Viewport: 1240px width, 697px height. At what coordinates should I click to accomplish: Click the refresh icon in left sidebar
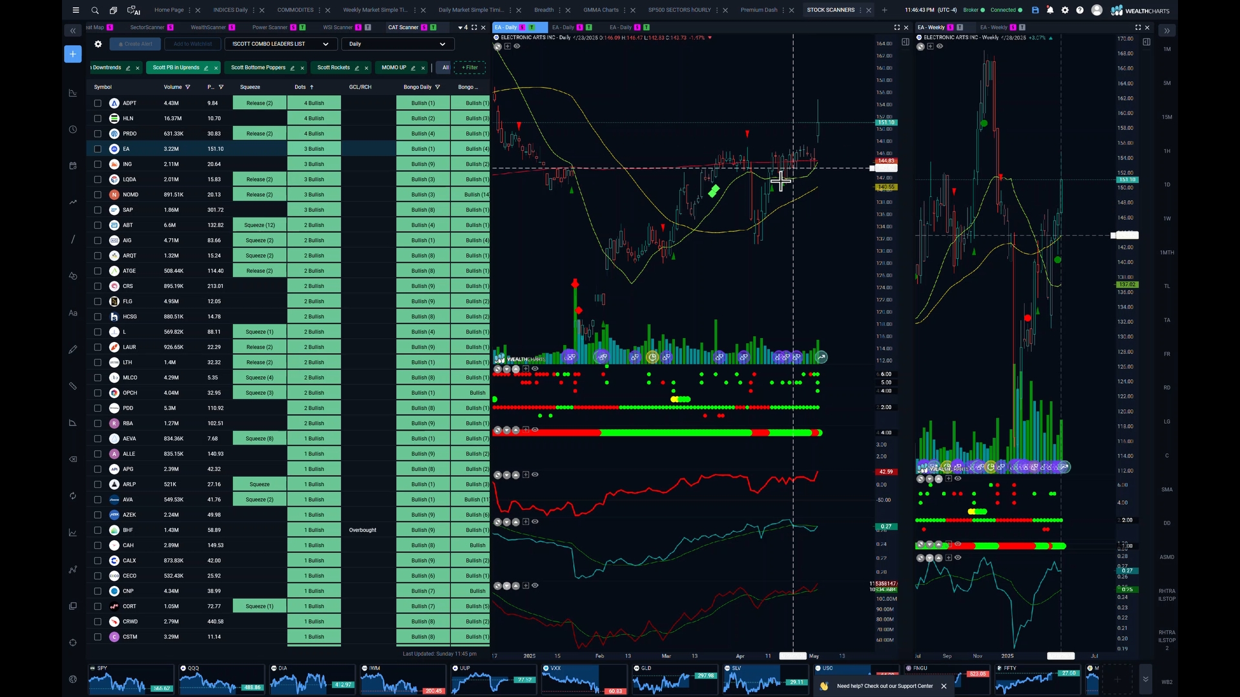point(73,496)
